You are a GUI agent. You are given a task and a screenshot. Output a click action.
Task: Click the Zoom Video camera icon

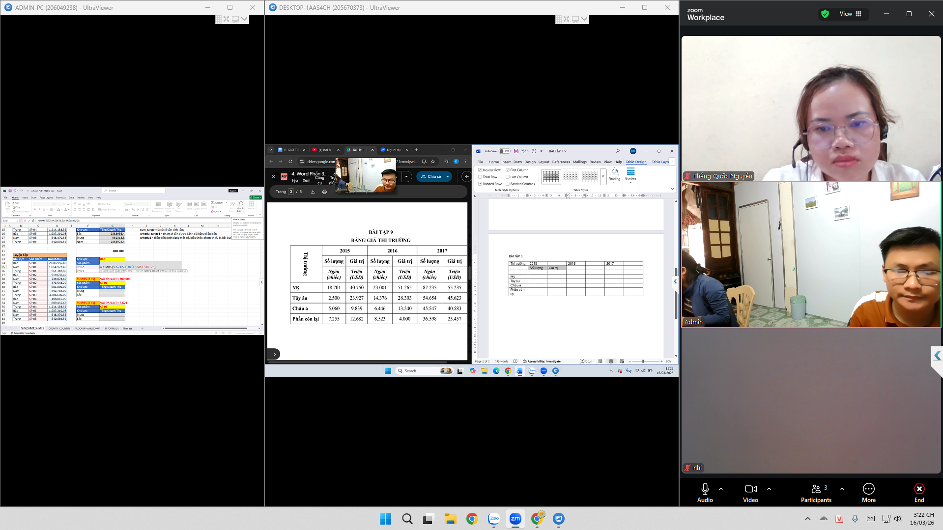[750, 489]
